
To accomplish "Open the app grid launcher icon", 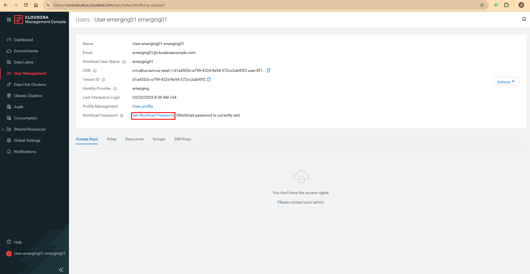I will 9,20.
